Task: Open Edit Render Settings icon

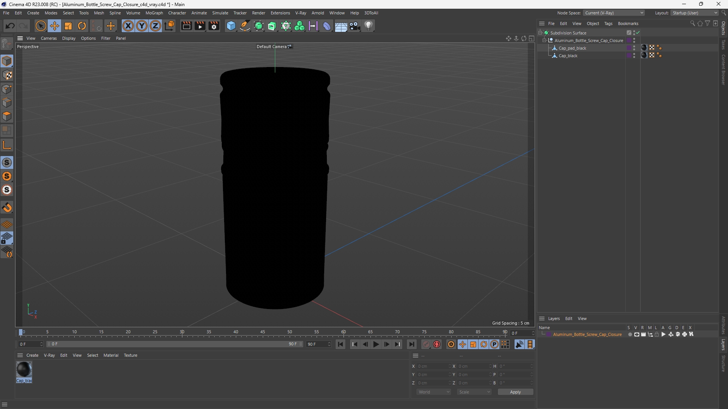Action: pyautogui.click(x=214, y=26)
